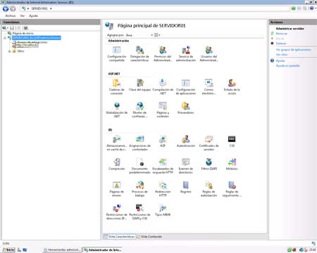The image size is (317, 253).
Task: Click Ver grupos de aplicaciones link
Action: pyautogui.click(x=294, y=50)
